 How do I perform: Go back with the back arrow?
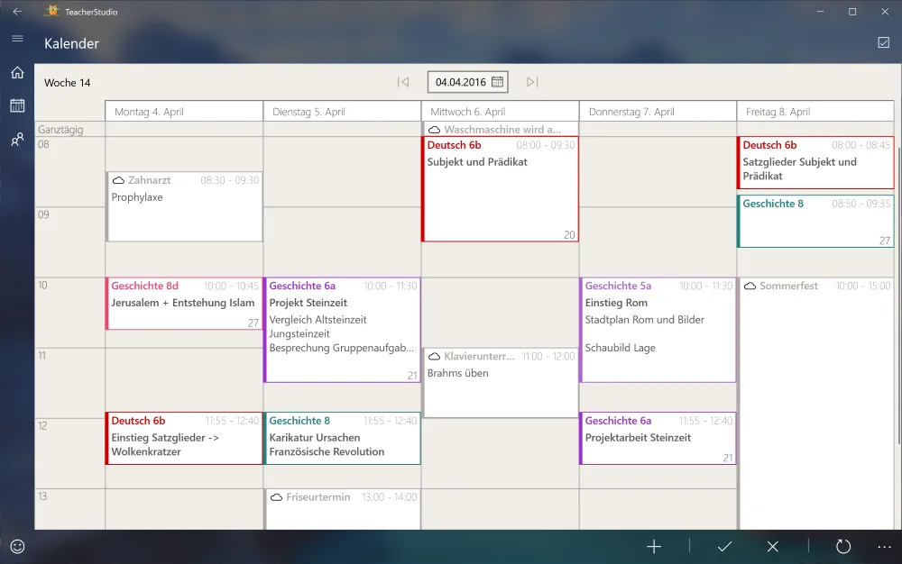click(17, 12)
